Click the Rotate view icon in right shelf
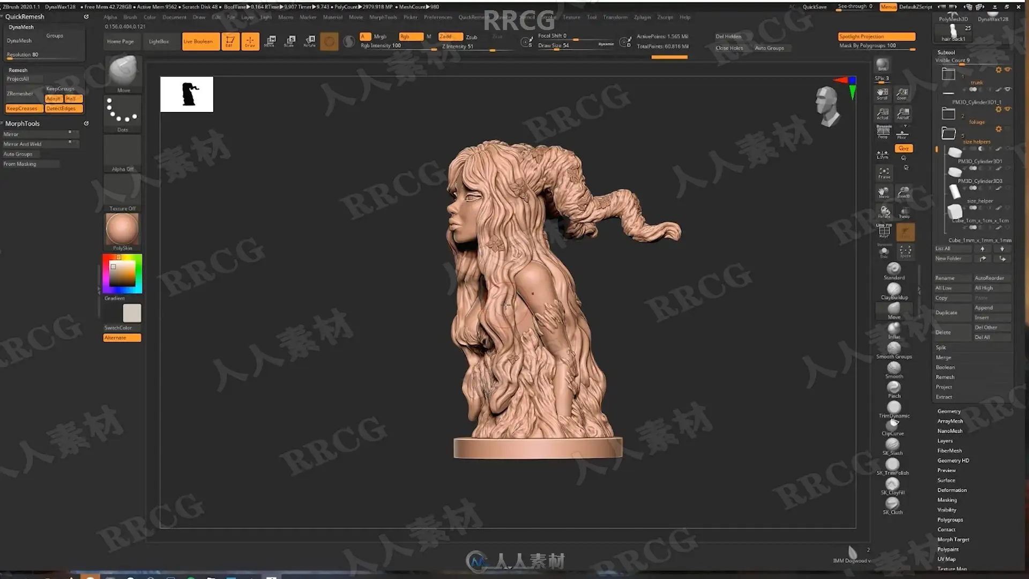Screen dimensions: 1029x579 pos(884,212)
